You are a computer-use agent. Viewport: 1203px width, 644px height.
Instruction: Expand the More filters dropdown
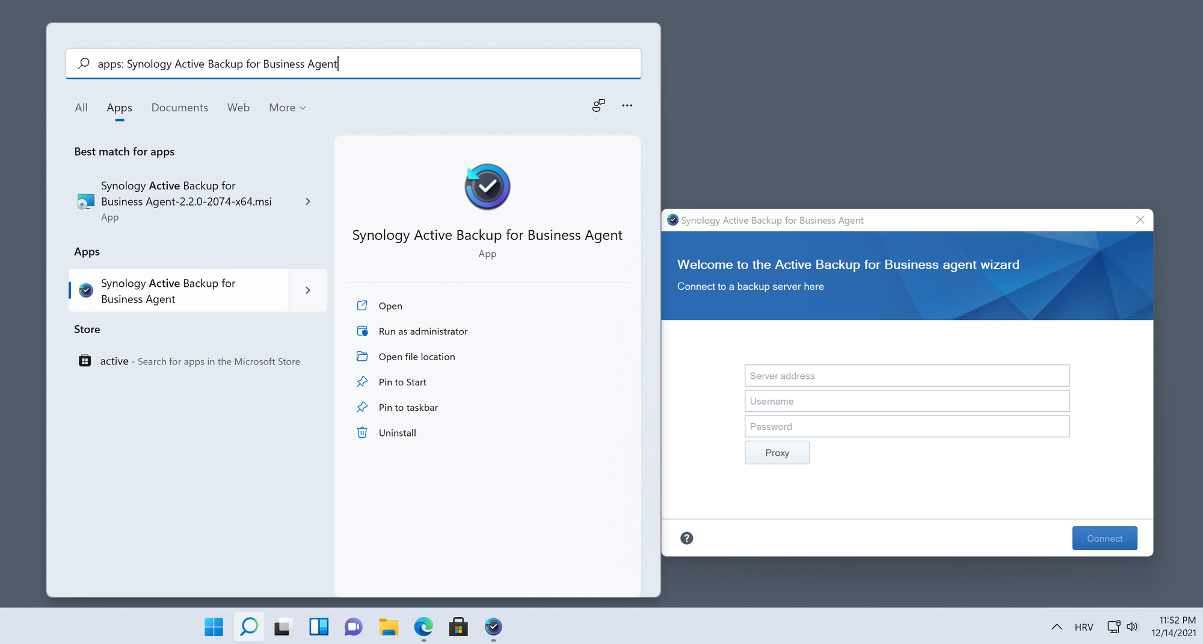coord(288,108)
